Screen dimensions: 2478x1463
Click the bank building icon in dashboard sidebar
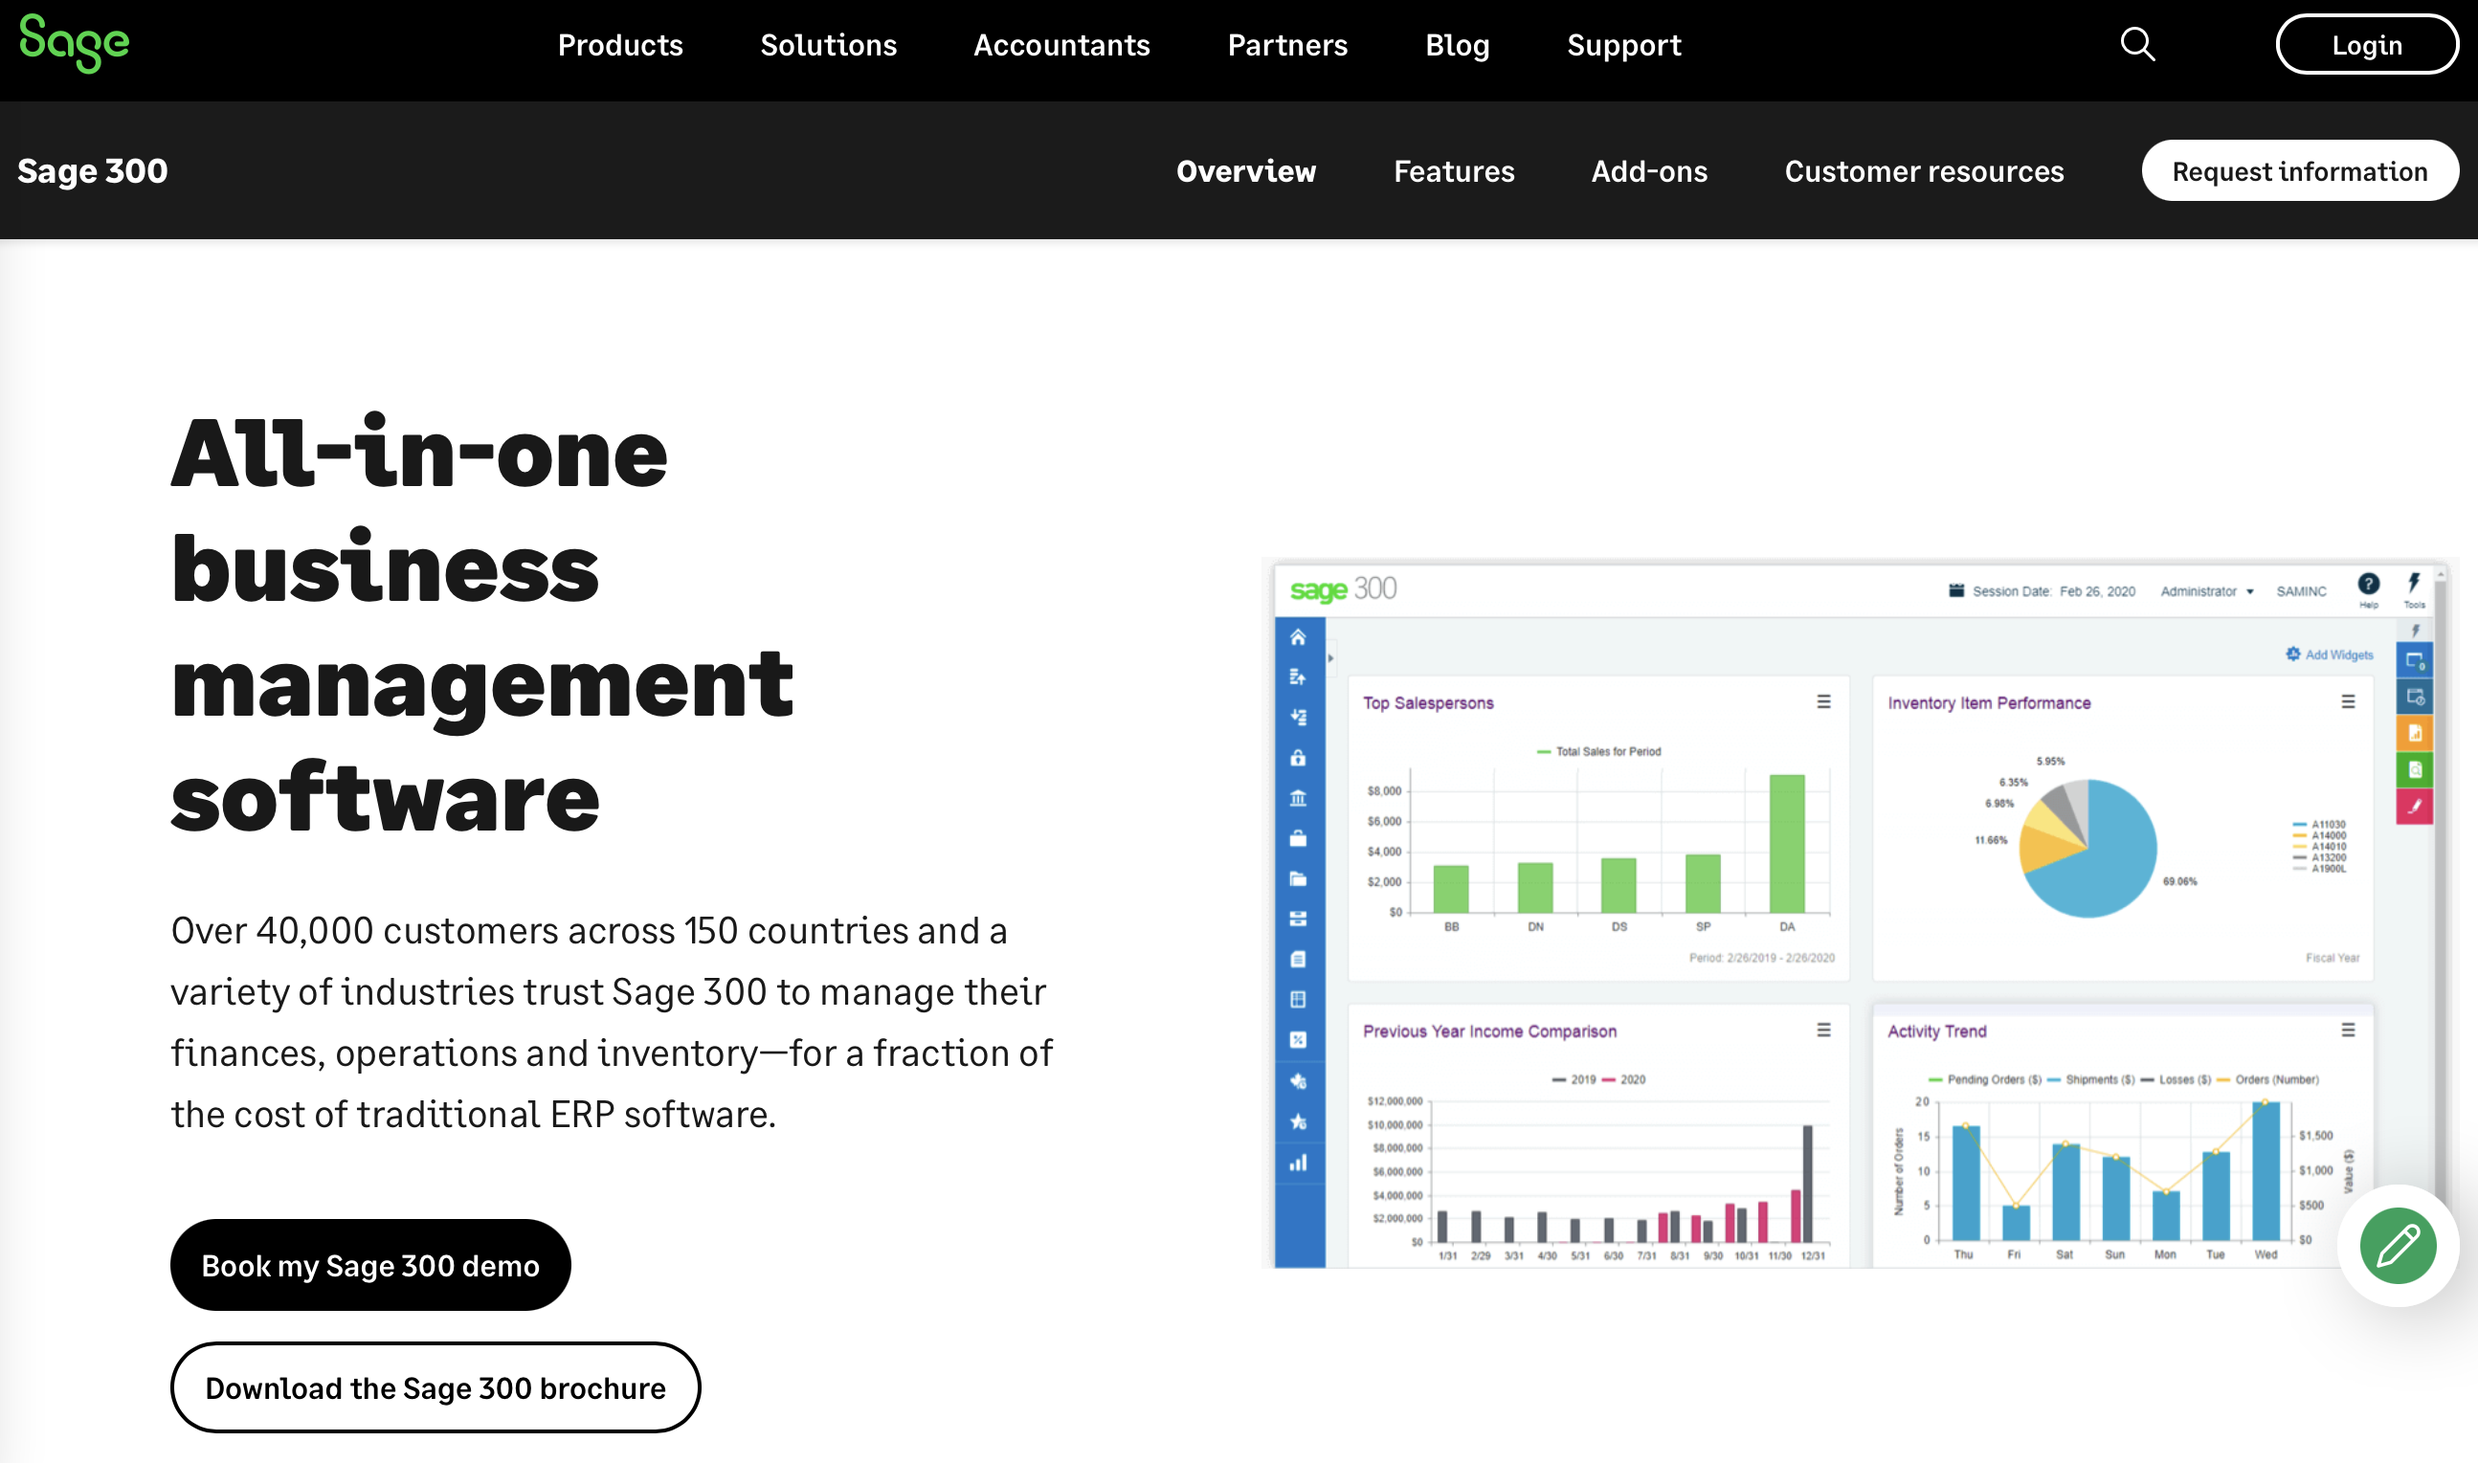(x=1299, y=798)
